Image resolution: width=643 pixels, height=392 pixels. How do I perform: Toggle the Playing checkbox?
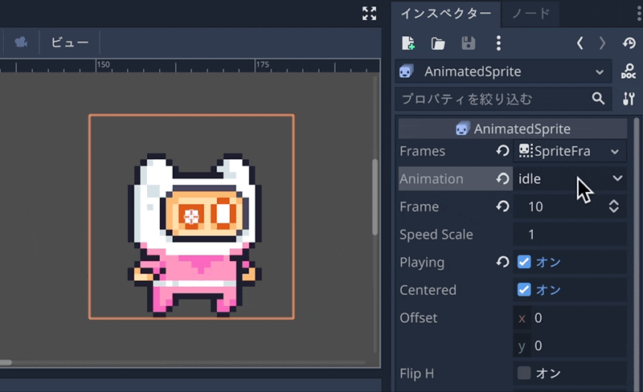coord(524,262)
